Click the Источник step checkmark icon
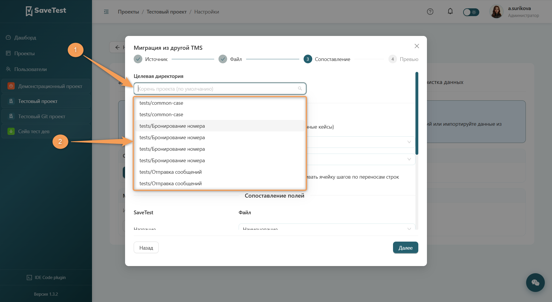The width and height of the screenshot is (552, 302). (138, 59)
